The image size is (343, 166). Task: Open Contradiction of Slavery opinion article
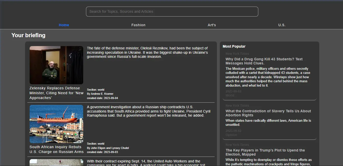coord(268,113)
